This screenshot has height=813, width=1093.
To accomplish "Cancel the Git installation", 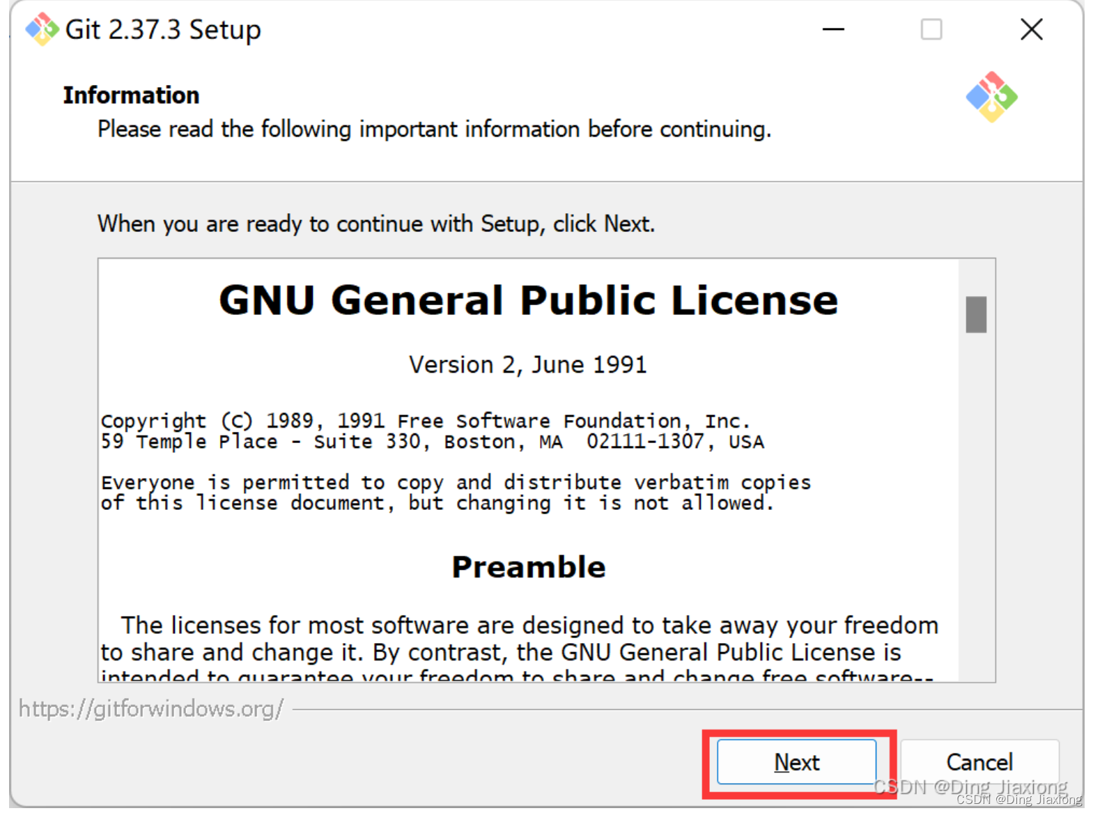I will [979, 762].
